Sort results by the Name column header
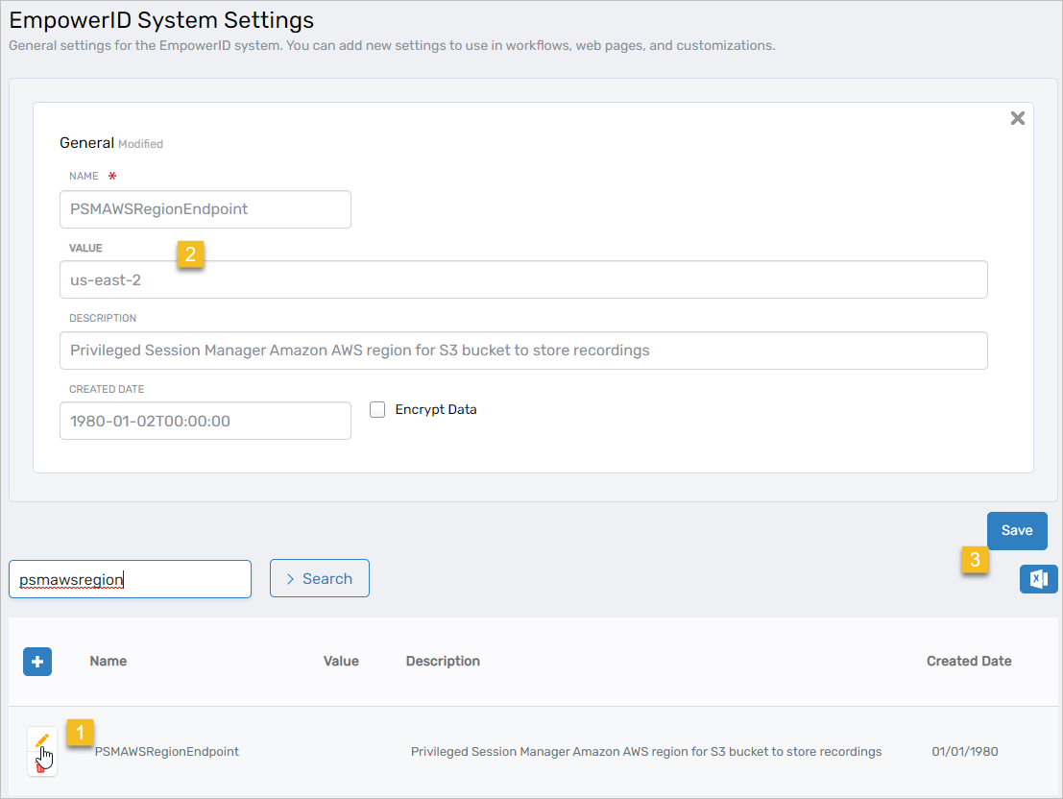This screenshot has width=1063, height=799. click(x=108, y=661)
